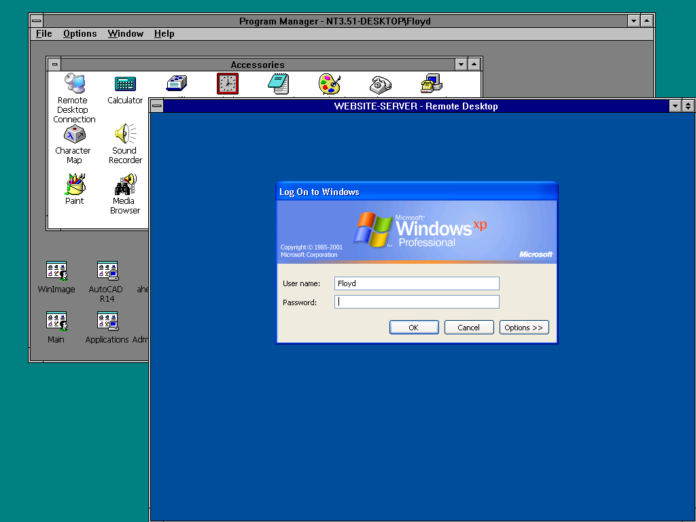The width and height of the screenshot is (696, 522).
Task: Open the Remote Desktop Connection icon
Action: (74, 84)
